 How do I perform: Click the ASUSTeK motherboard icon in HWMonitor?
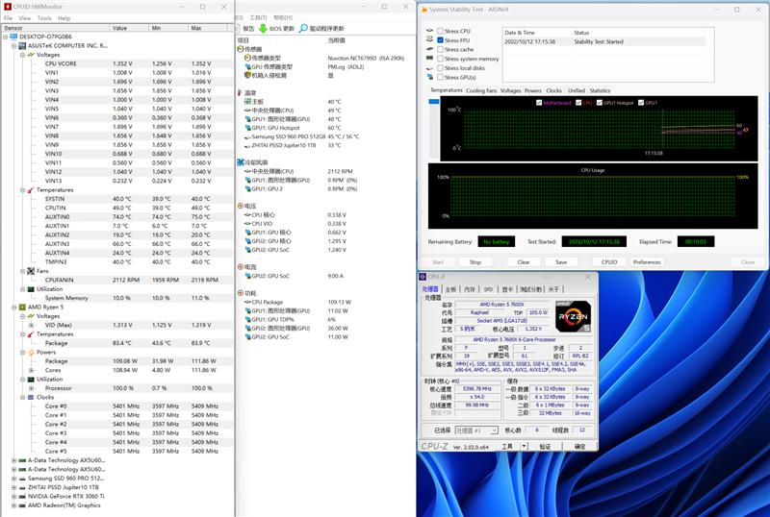(x=22, y=45)
